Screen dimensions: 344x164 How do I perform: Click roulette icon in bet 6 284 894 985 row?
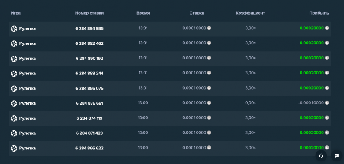[14, 29]
